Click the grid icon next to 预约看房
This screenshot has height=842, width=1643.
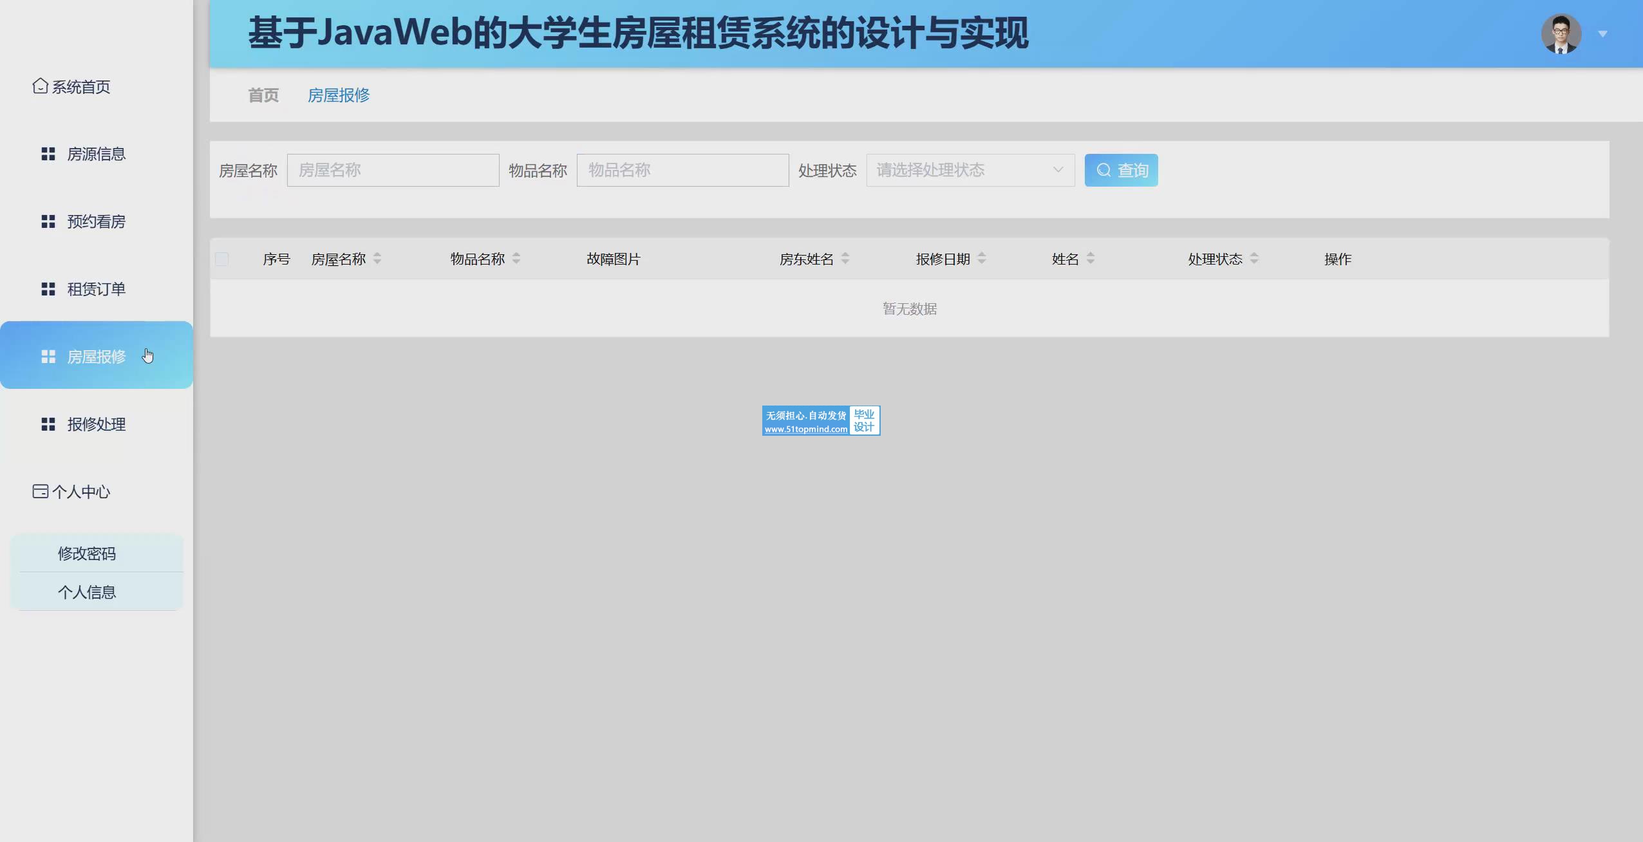[48, 221]
